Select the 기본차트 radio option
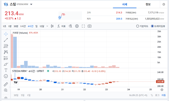The image size is (169, 101). [x=142, y=26]
